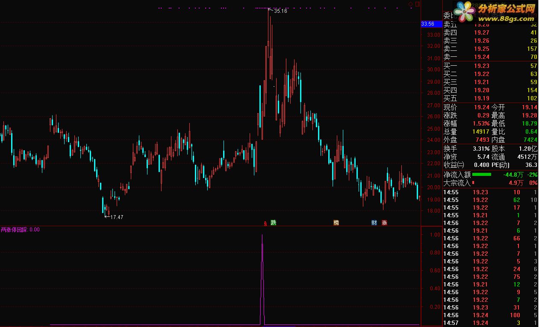The height and width of the screenshot is (327, 539).
Task: Click the blue 财 event marker
Action: (374, 222)
